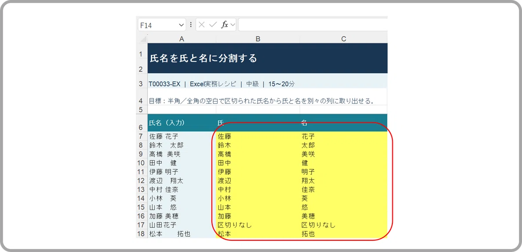Screen dimensions: 522x252
Task: Click cell C15 showing 悠
Action: pos(344,207)
